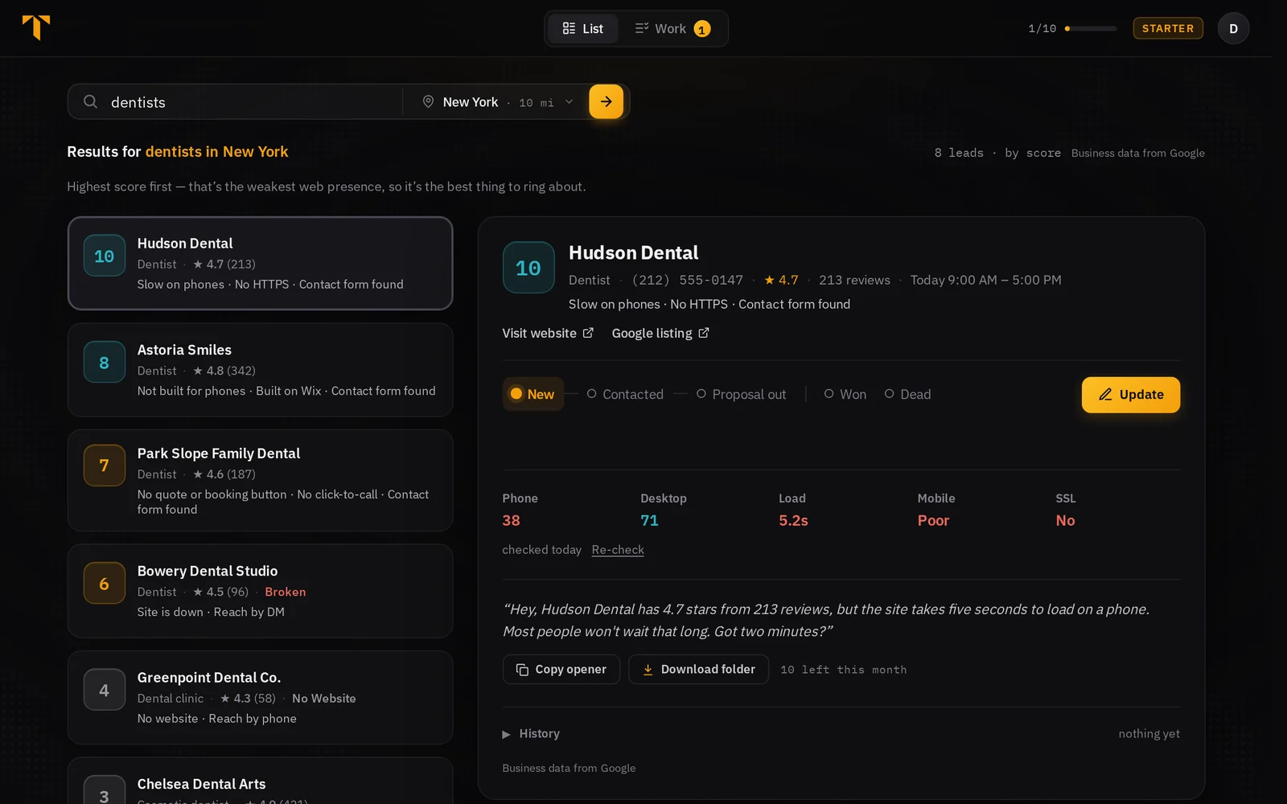This screenshot has width=1287, height=804.
Task: Click the Re-check link
Action: coord(618,550)
